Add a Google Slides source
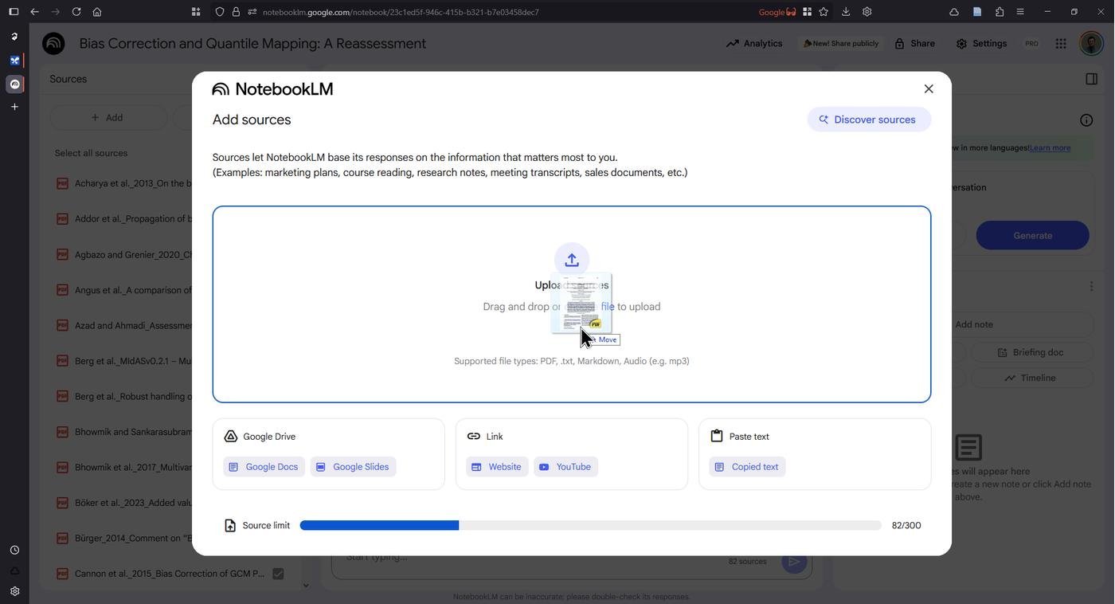The width and height of the screenshot is (1115, 604). click(353, 467)
